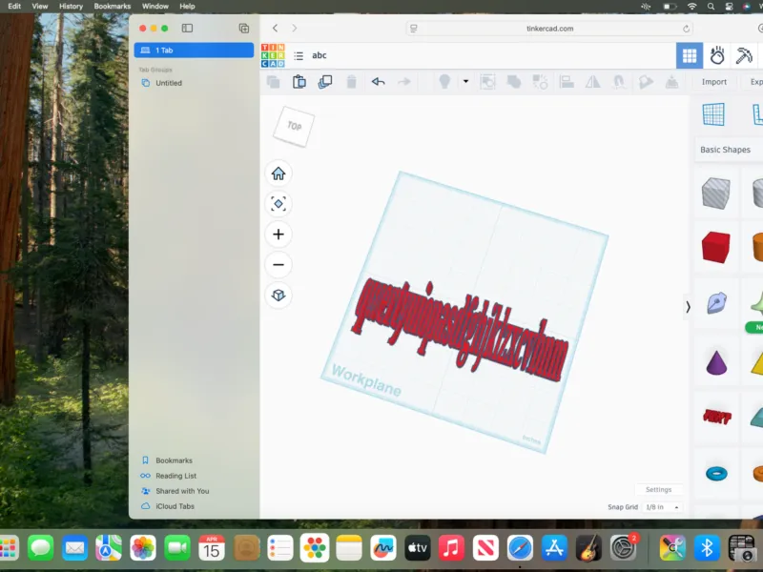Image resolution: width=763 pixels, height=572 pixels.
Task: Click the Settings button
Action: (x=658, y=490)
